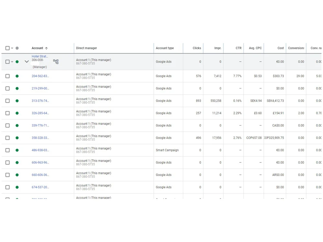Open account link 204-562-83

click(x=40, y=76)
